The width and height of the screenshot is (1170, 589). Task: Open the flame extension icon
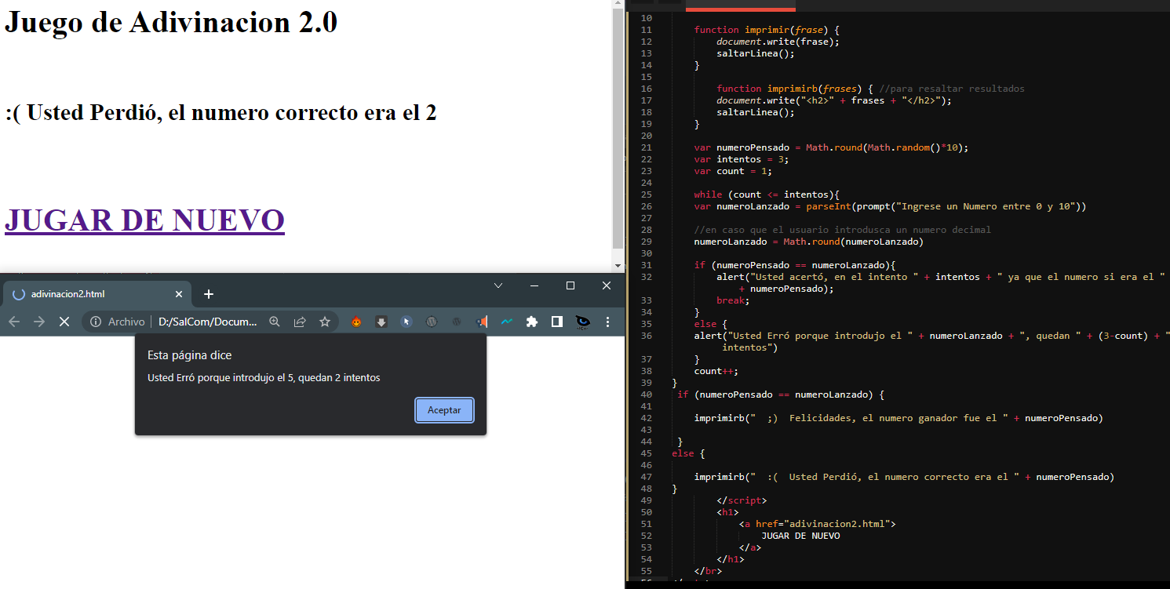[x=356, y=322]
